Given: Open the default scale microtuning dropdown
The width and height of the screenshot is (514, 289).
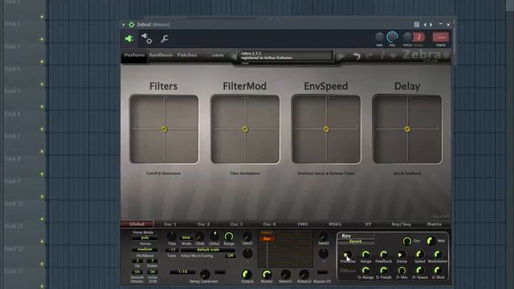Looking at the screenshot, I should coord(208,250).
